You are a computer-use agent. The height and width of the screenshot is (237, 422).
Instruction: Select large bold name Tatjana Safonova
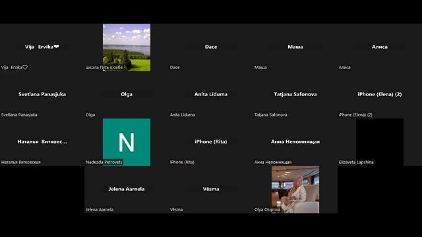coord(295,94)
